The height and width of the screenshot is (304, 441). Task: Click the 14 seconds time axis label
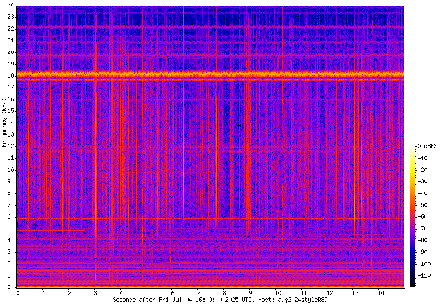coord(381,293)
